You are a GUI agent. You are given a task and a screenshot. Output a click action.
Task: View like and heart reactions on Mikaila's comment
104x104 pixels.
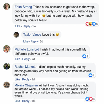click(90, 99)
